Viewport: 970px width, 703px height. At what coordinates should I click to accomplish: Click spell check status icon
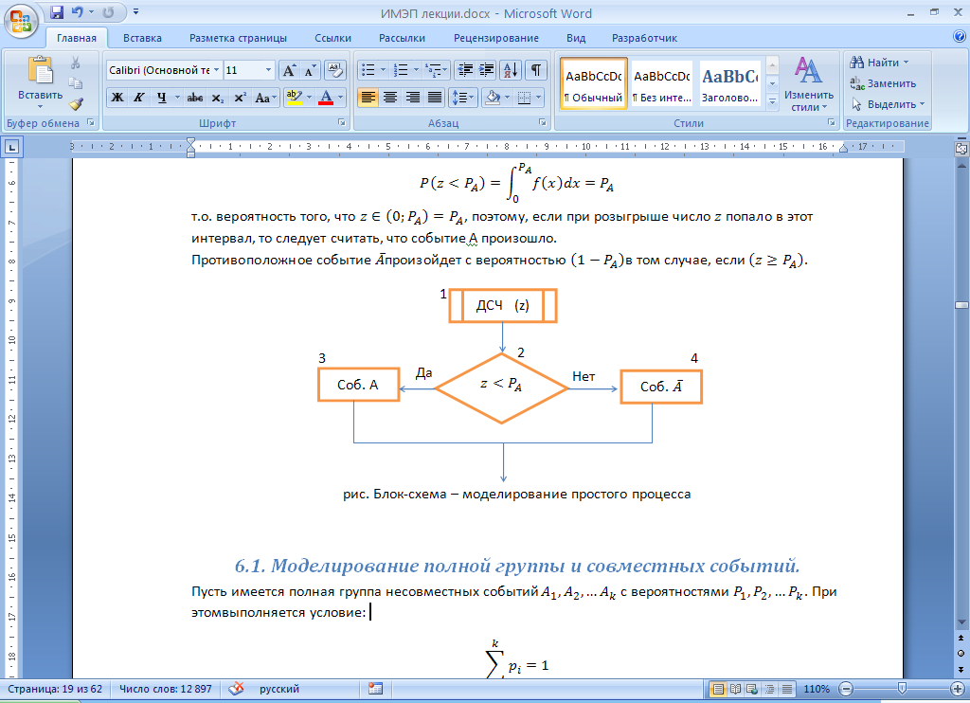pyautogui.click(x=236, y=689)
